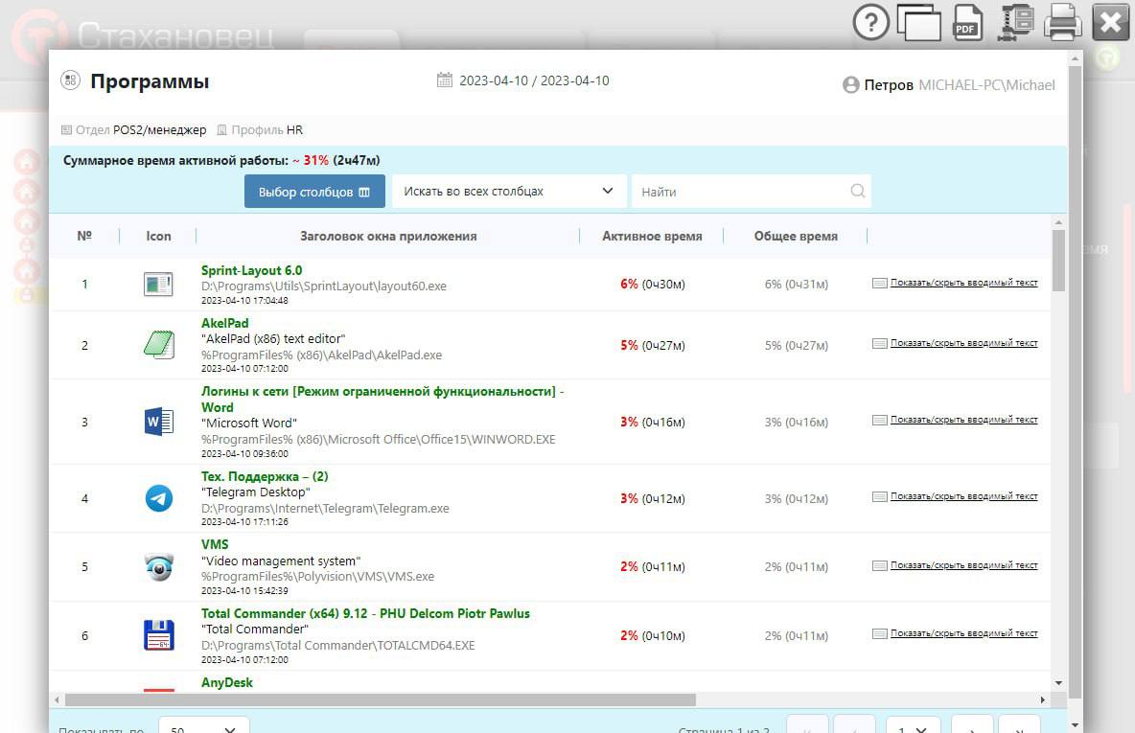Open the help question mark icon
Viewport: 1135px width, 733px height.
[870, 22]
